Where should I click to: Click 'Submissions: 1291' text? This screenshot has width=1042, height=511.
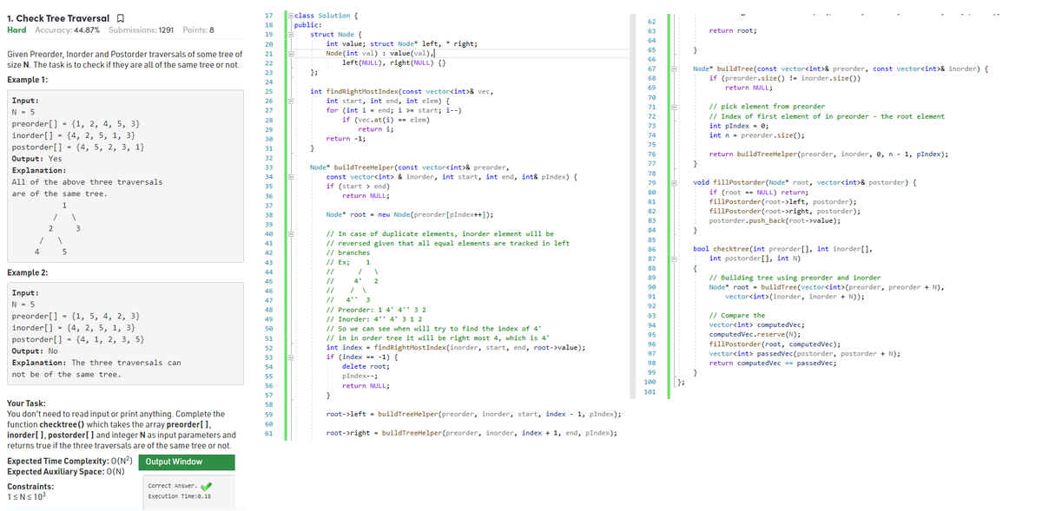[142, 30]
